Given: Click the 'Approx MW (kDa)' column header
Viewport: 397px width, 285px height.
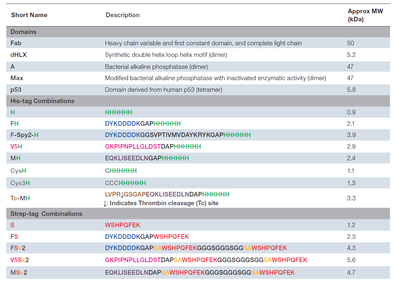Looking at the screenshot, I should (365, 15).
